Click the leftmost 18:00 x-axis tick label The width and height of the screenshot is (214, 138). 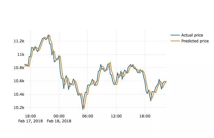point(30,116)
